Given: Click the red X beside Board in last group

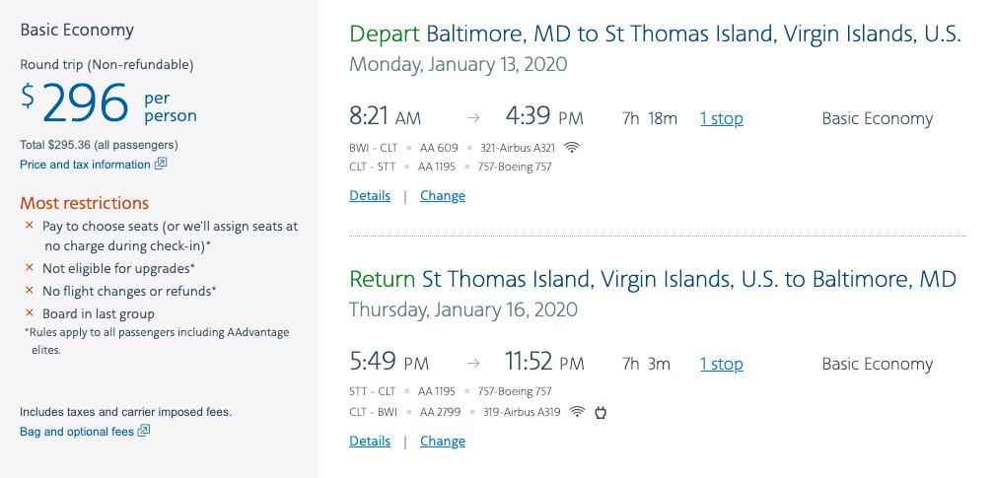Looking at the screenshot, I should point(30,313).
